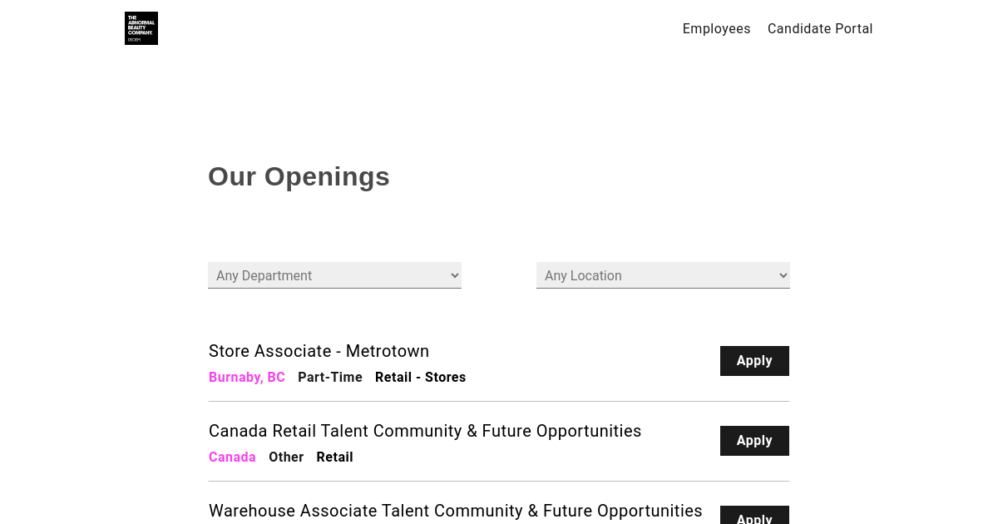998x524 pixels.
Task: Click the Abnormal Beauty Company logo
Action: (141, 28)
